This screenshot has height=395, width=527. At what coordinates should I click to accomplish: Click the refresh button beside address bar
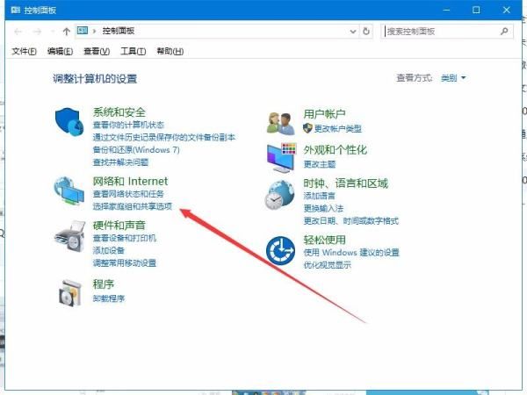(367, 31)
